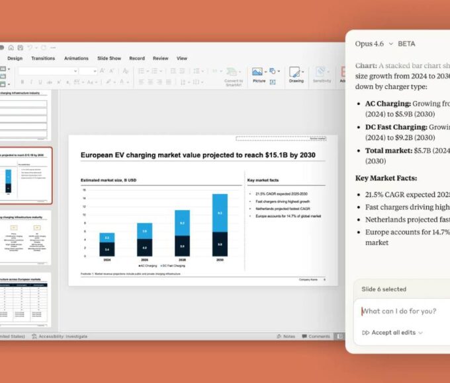Image resolution: width=450 pixels, height=383 pixels.
Task: Click the Shapes icon in ribbon
Action: (273, 71)
